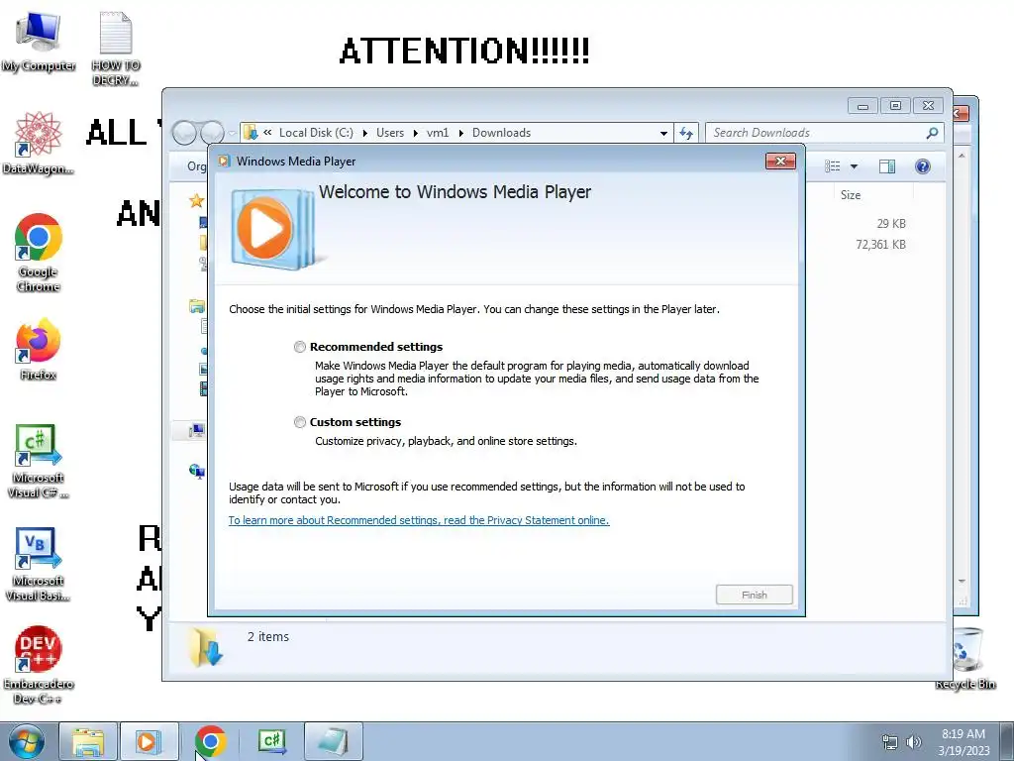Open Microsoft Visual Basic desktop shortcut
The width and height of the screenshot is (1014, 761).
tap(39, 564)
